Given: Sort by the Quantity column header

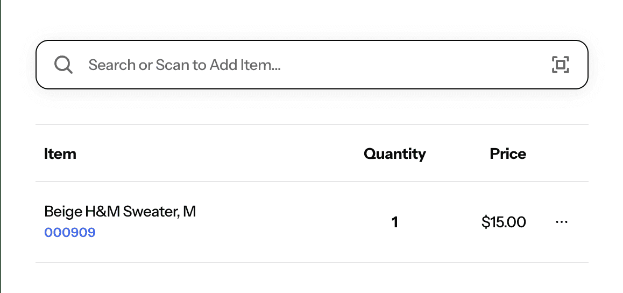Looking at the screenshot, I should click(x=394, y=154).
